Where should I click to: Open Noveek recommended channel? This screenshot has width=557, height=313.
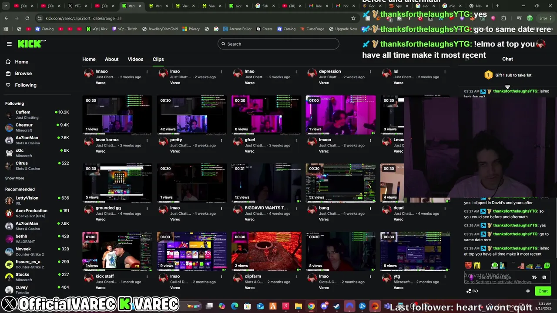(x=37, y=251)
